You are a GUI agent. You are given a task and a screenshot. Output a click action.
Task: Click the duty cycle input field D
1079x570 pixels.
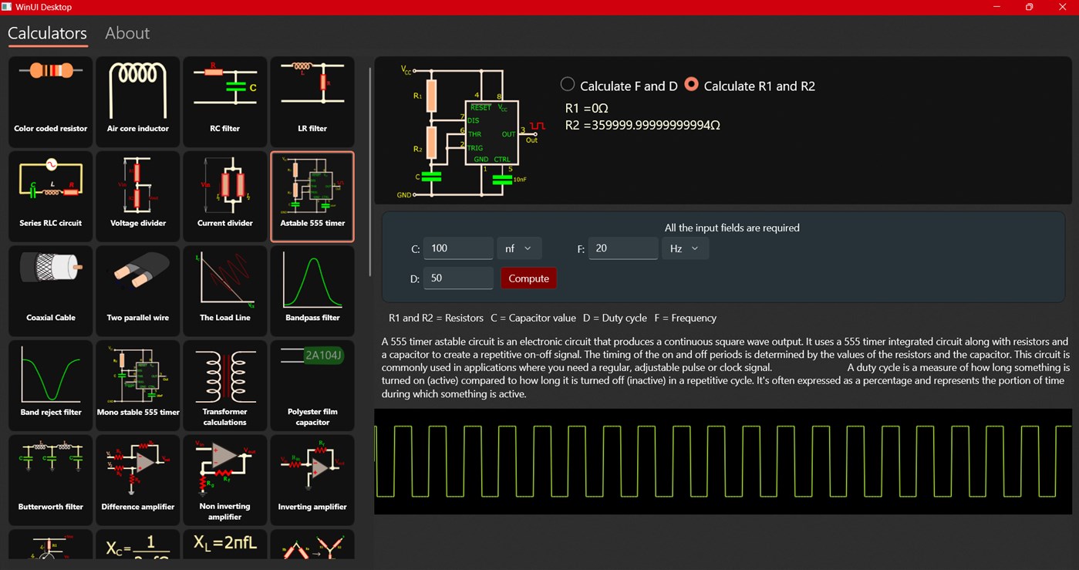(458, 278)
